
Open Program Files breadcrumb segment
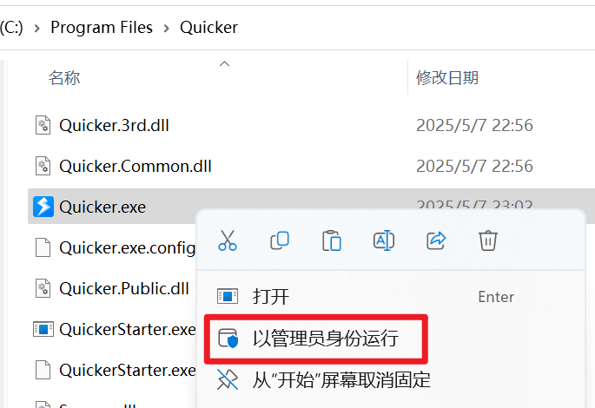pyautogui.click(x=102, y=27)
